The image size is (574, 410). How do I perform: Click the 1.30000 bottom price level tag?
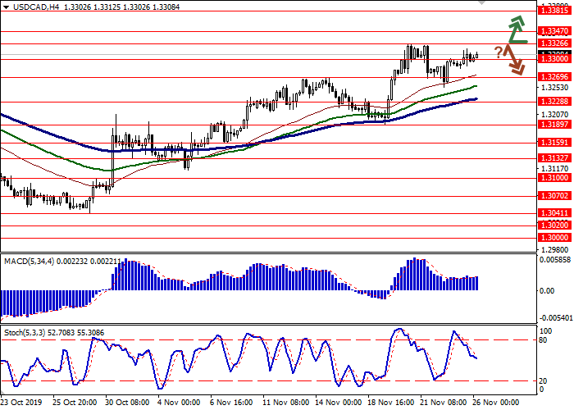point(555,236)
